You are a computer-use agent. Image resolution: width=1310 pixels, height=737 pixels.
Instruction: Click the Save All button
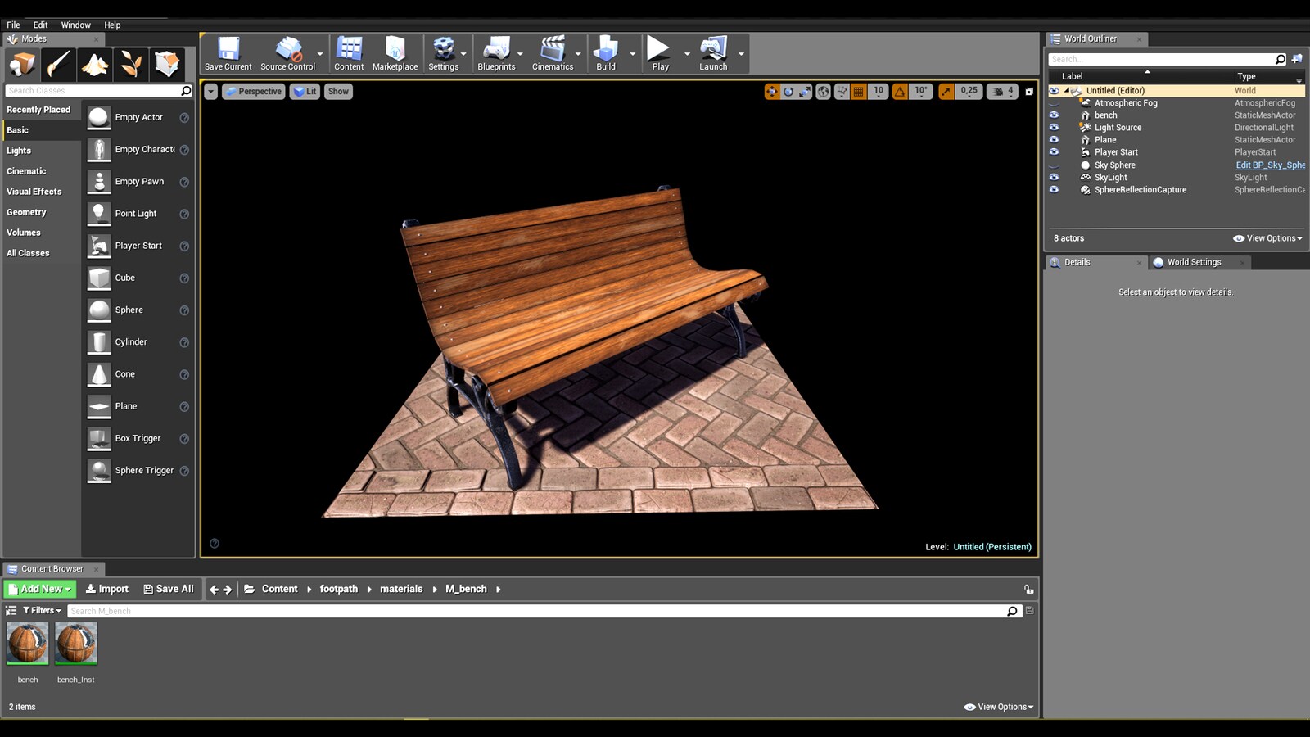click(x=169, y=589)
